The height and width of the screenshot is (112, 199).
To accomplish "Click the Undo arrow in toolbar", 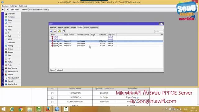I will click(3, 10).
